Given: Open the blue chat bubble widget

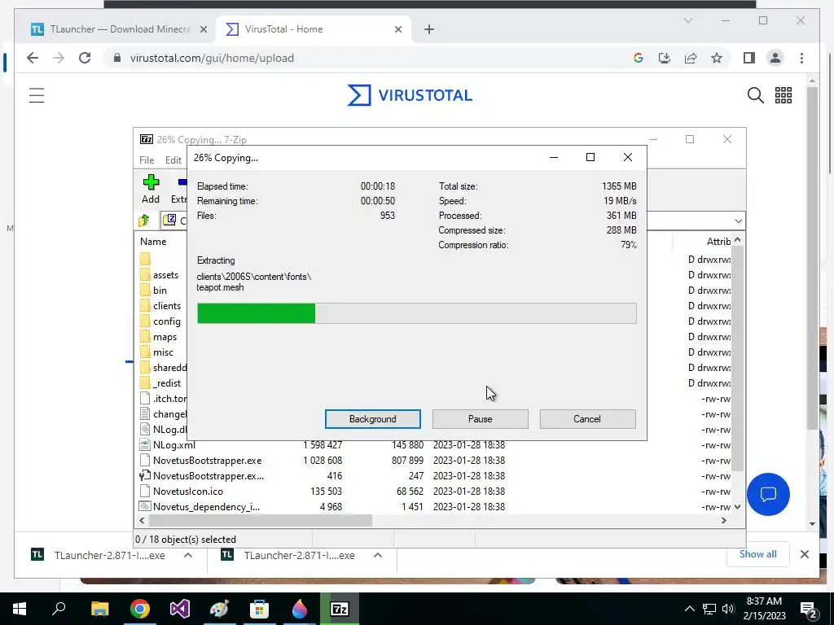Looking at the screenshot, I should 768,494.
